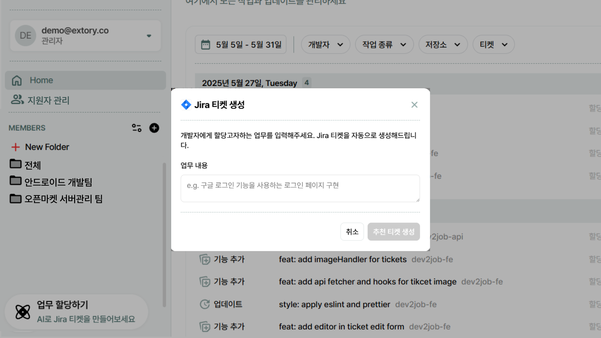Click the 지원자 관리 people icon

[17, 100]
